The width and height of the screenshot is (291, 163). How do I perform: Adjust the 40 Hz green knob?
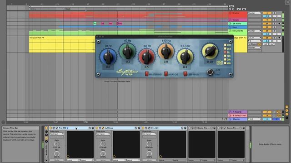pos(127,52)
